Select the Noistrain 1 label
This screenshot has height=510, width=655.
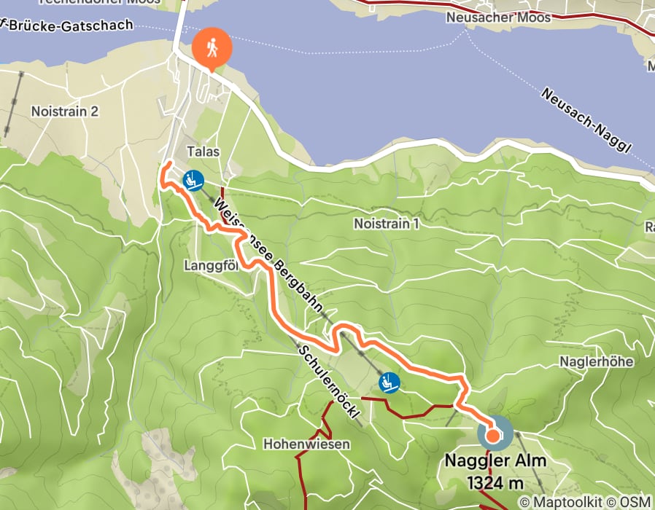click(387, 224)
